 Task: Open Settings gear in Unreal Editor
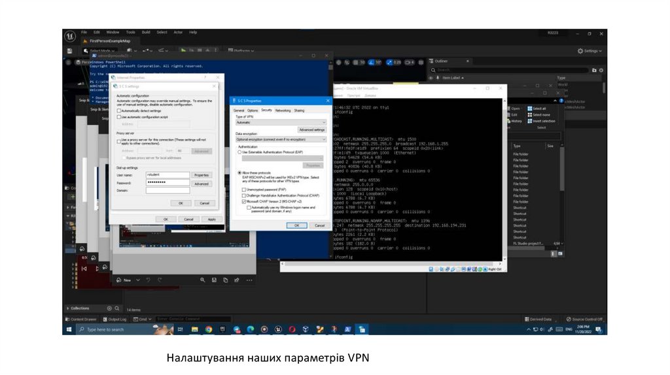580,51
